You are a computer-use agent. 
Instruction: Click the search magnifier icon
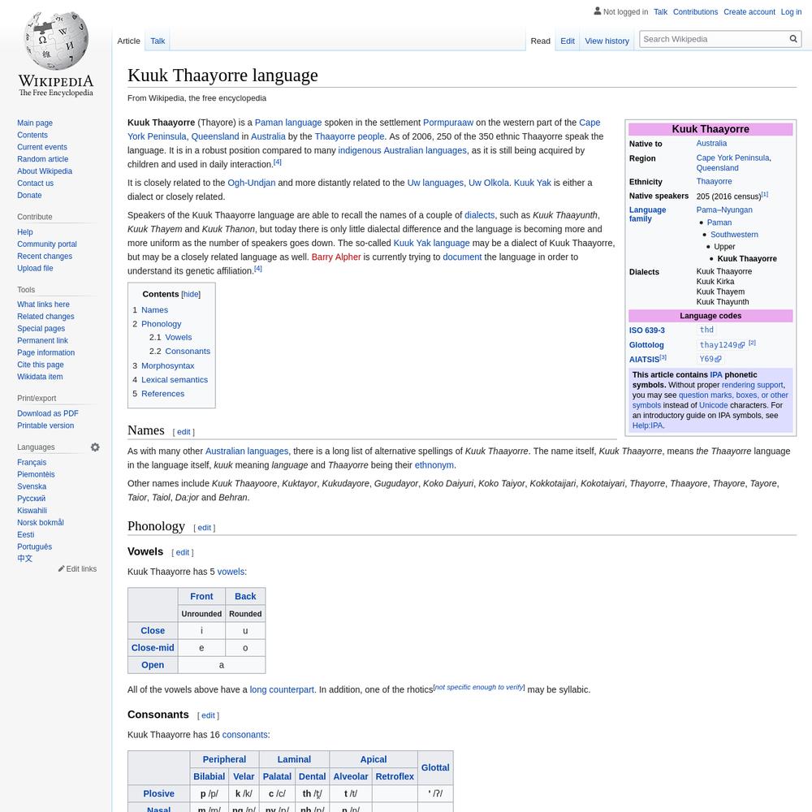[793, 39]
